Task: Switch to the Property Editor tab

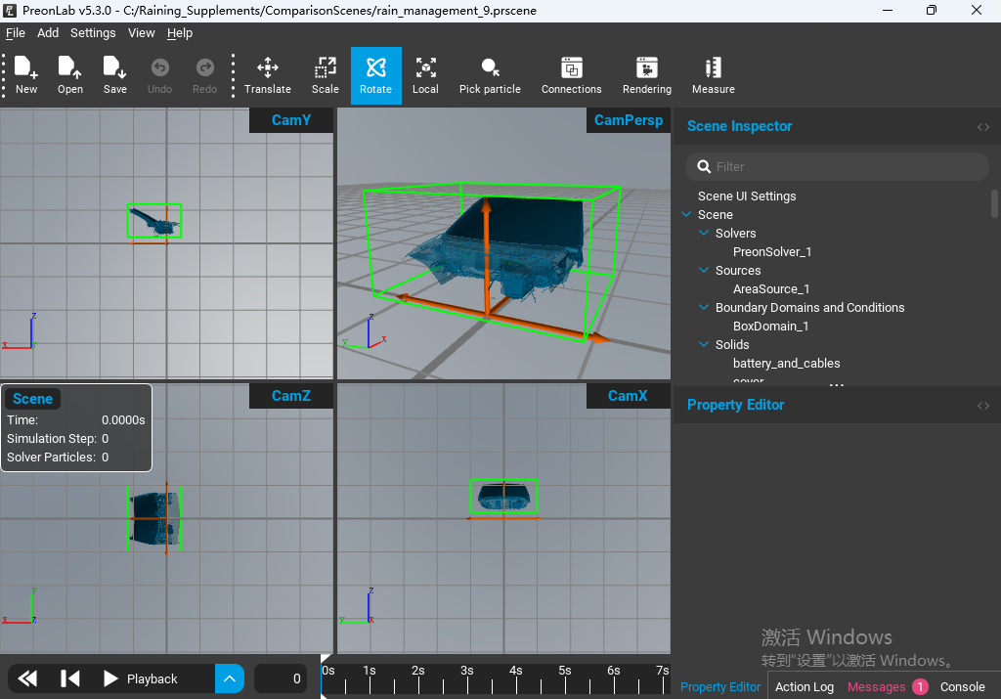Action: pyautogui.click(x=720, y=687)
